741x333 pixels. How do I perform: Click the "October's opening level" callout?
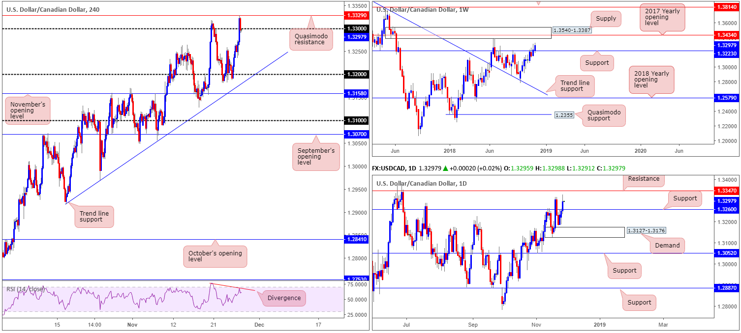(215, 256)
